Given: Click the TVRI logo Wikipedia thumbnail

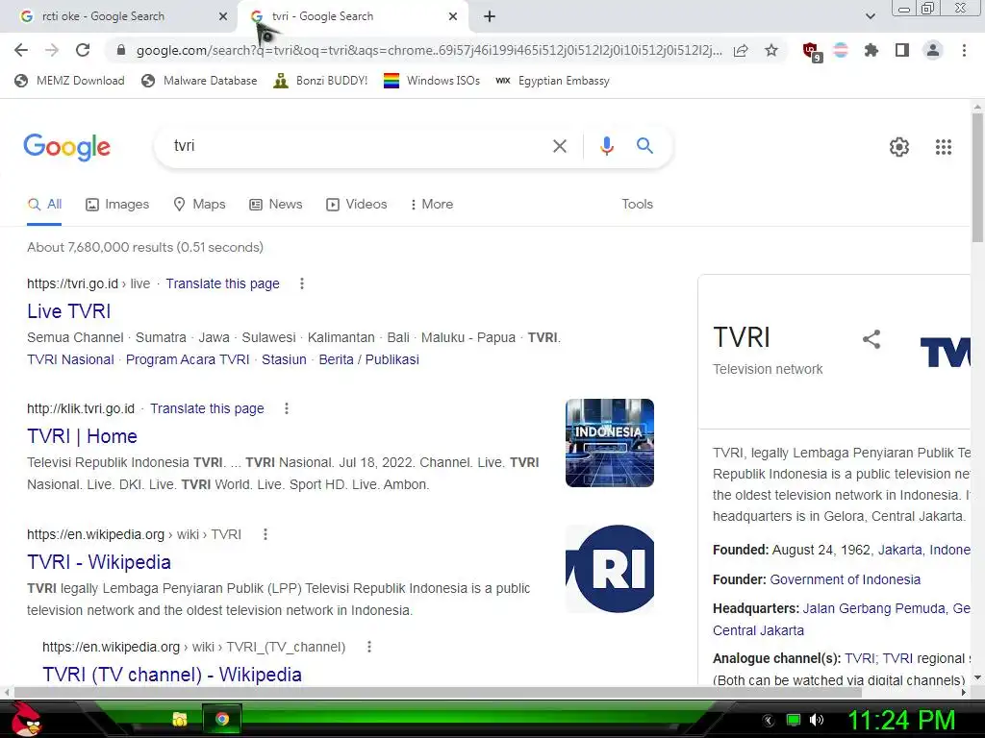Looking at the screenshot, I should (609, 569).
